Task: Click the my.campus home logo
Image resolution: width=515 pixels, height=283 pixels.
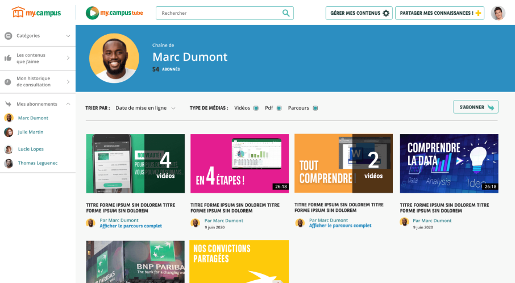Action: point(36,13)
